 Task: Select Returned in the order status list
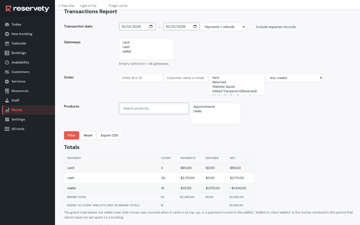pyautogui.click(x=236, y=82)
